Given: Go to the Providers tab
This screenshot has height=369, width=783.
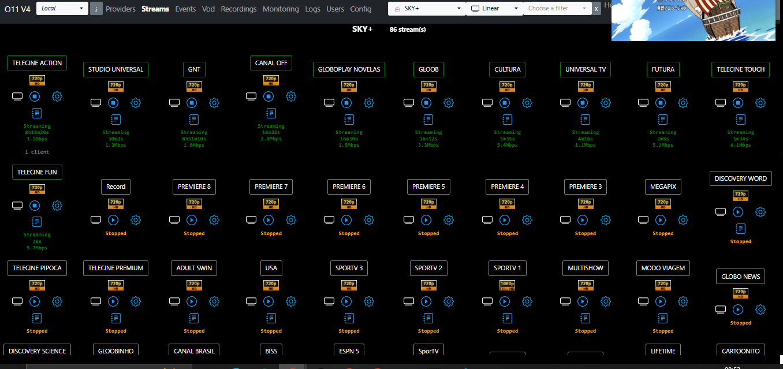Looking at the screenshot, I should (x=121, y=9).
